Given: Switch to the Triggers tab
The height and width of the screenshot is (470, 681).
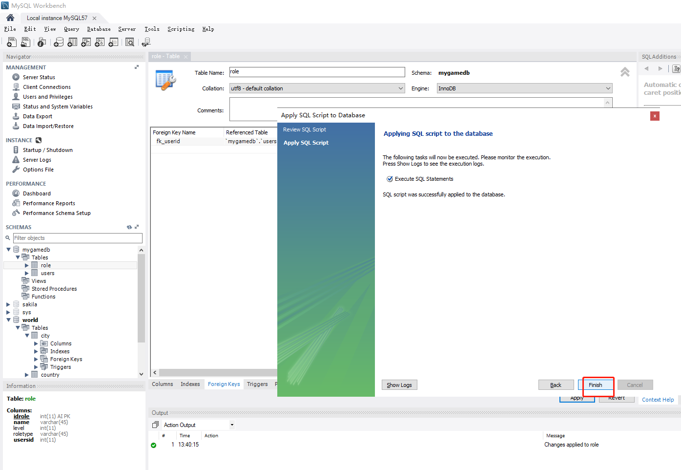Looking at the screenshot, I should click(x=257, y=384).
